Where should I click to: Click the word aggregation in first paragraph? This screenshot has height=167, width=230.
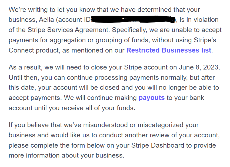click(x=68, y=40)
